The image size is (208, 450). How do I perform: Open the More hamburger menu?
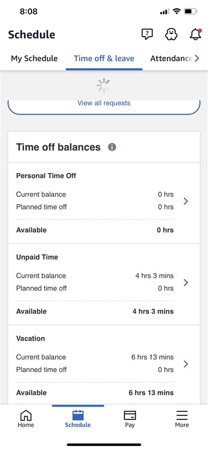(x=182, y=415)
